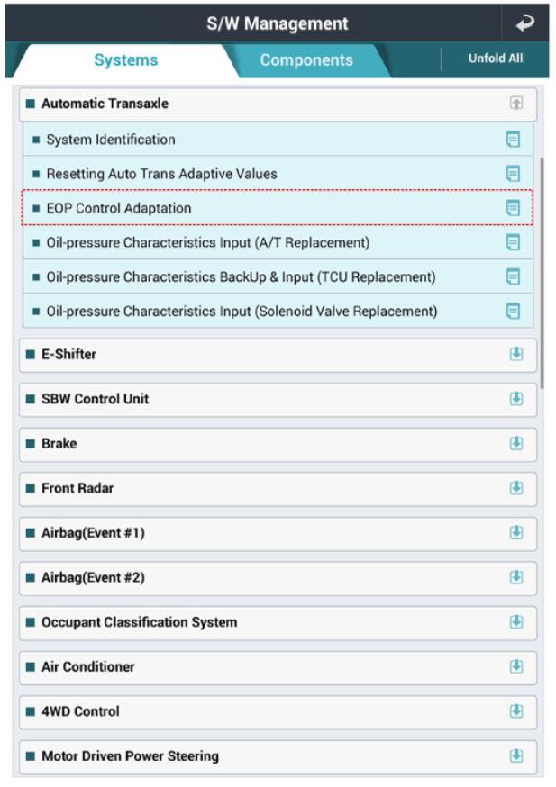
Task: Expand the Front Radar section
Action: point(516,488)
